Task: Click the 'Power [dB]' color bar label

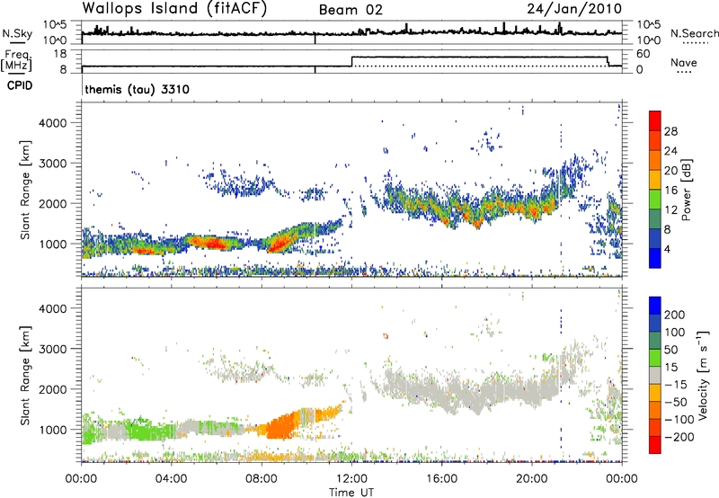Action: pyautogui.click(x=686, y=190)
